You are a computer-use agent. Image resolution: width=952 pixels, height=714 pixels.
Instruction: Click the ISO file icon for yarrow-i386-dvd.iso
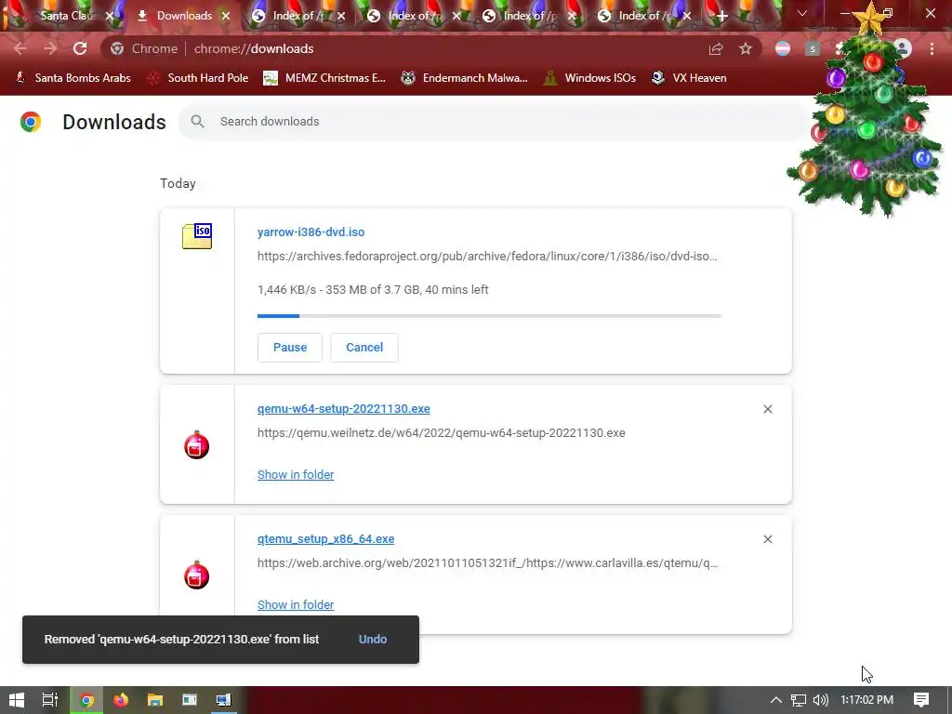(197, 236)
